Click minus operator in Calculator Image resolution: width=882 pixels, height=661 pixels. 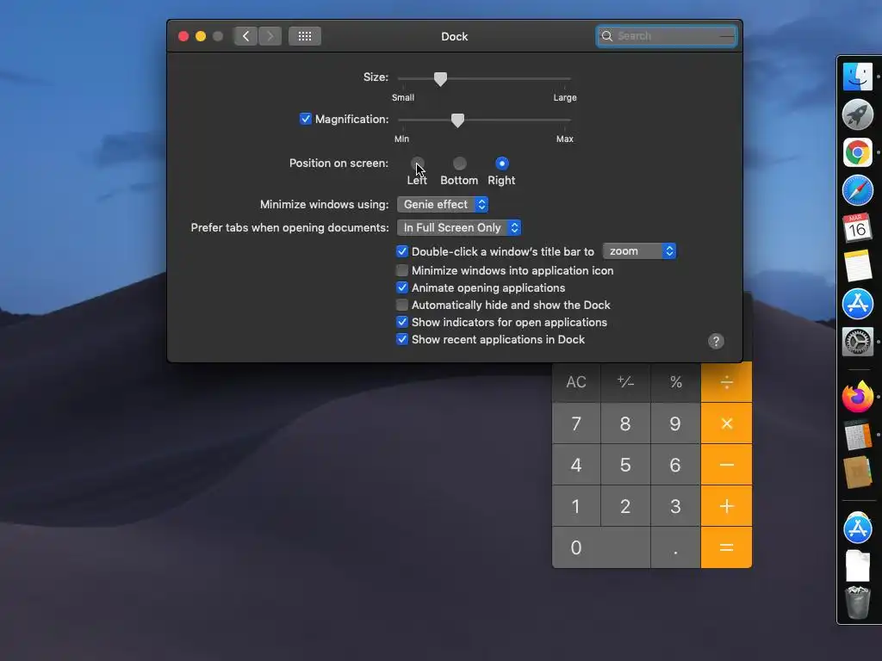click(x=726, y=465)
